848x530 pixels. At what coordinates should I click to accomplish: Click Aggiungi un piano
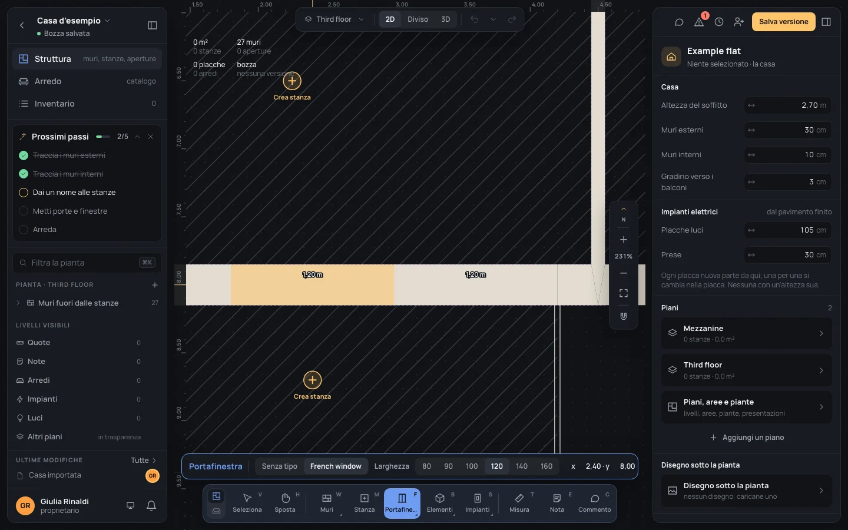pos(747,438)
